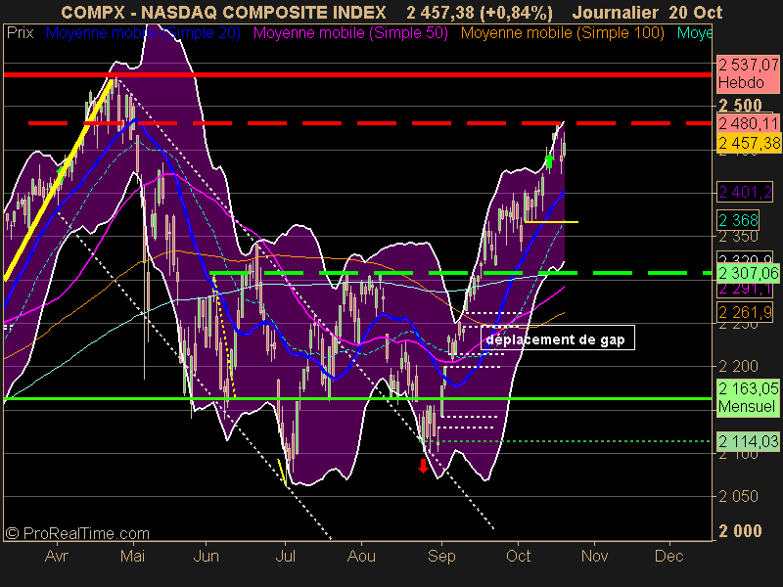The width and height of the screenshot is (783, 587).
Task: Click the Jul month label on the time axis
Action: tap(285, 556)
